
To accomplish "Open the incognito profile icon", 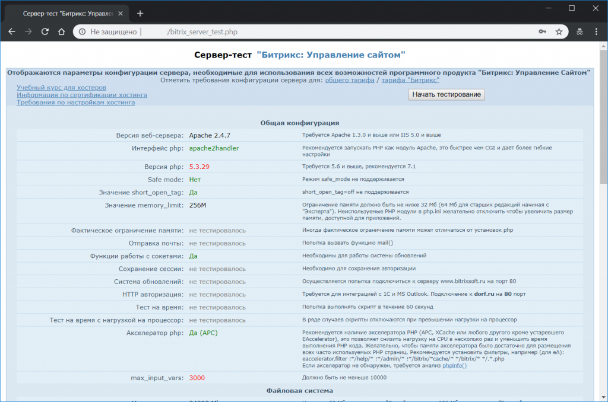I will pos(579,32).
